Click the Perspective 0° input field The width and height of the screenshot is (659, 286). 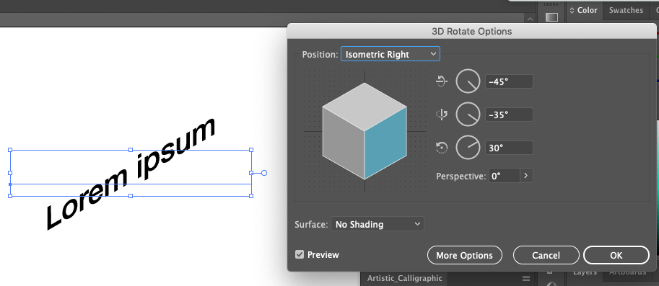[x=505, y=176]
